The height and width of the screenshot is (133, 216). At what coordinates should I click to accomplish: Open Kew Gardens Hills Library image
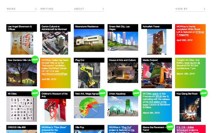21,74
